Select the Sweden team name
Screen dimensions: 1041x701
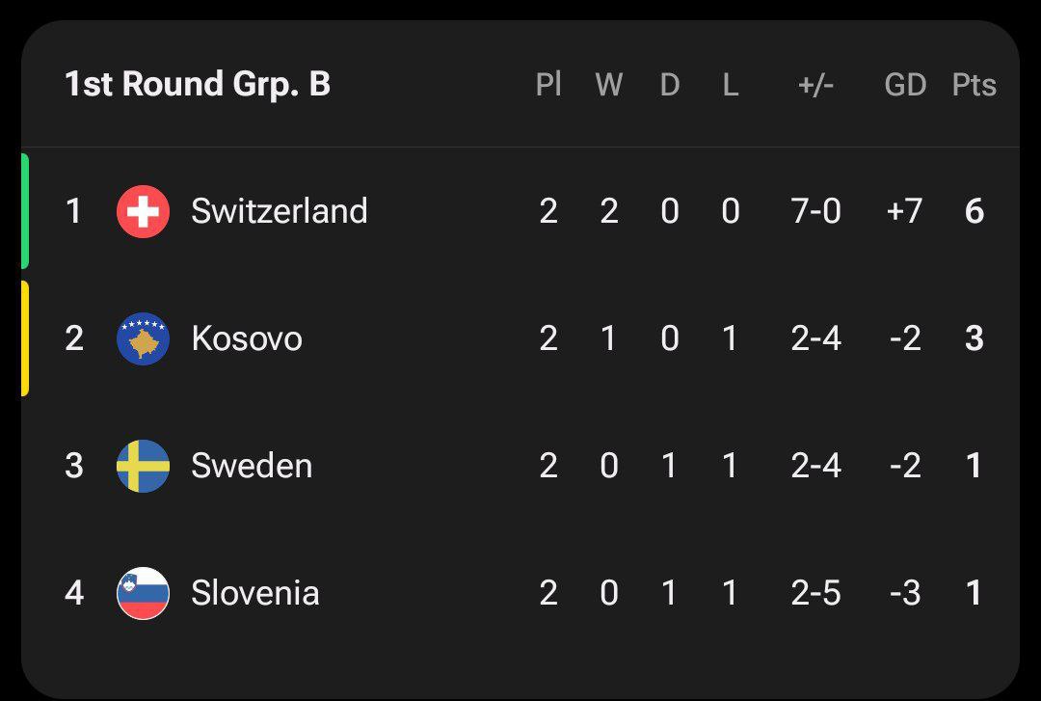coord(252,466)
